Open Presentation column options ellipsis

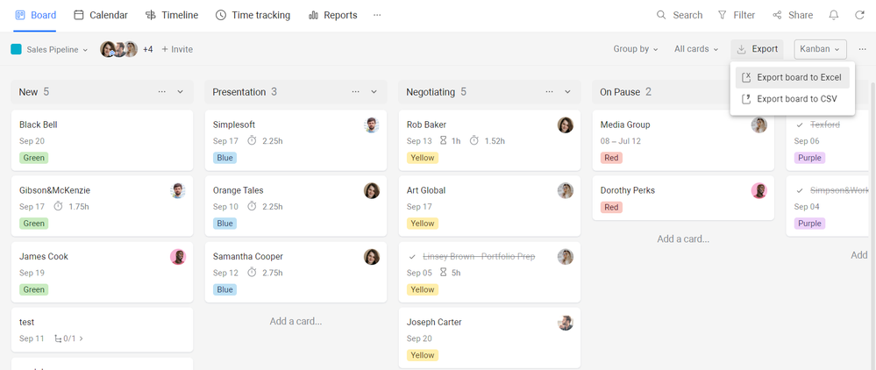[356, 92]
